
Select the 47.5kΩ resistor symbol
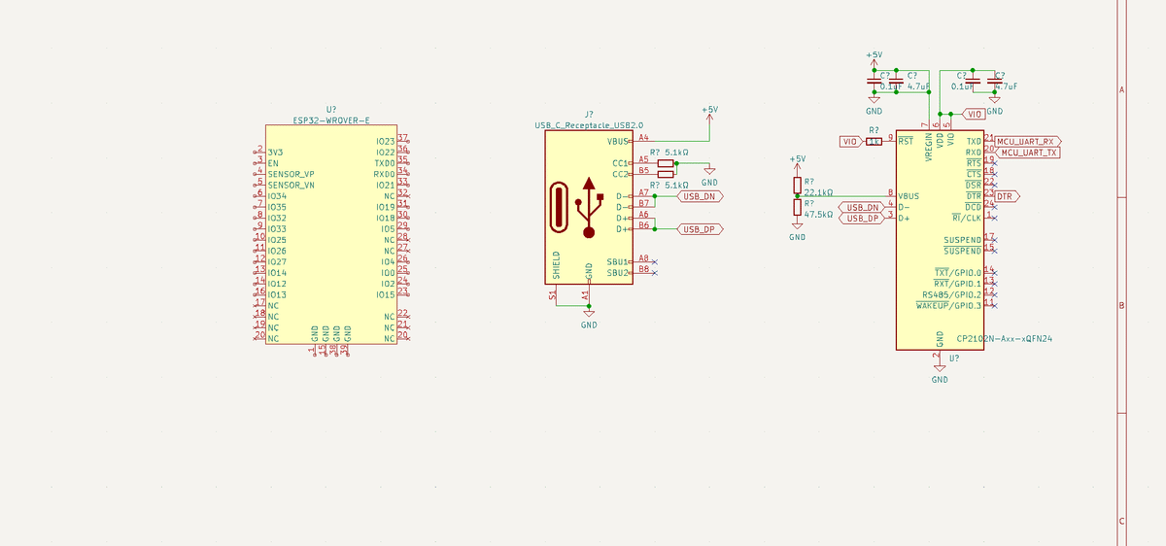click(x=798, y=206)
